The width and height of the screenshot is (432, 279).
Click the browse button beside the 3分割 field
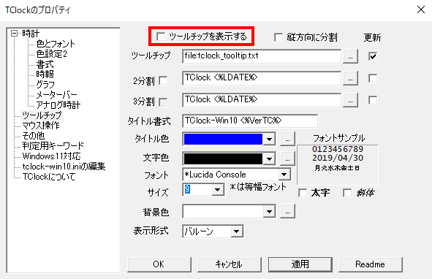[350, 100]
